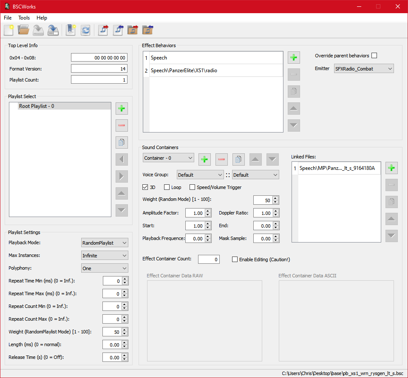
Task: Move effect behavior up
Action: [294, 108]
